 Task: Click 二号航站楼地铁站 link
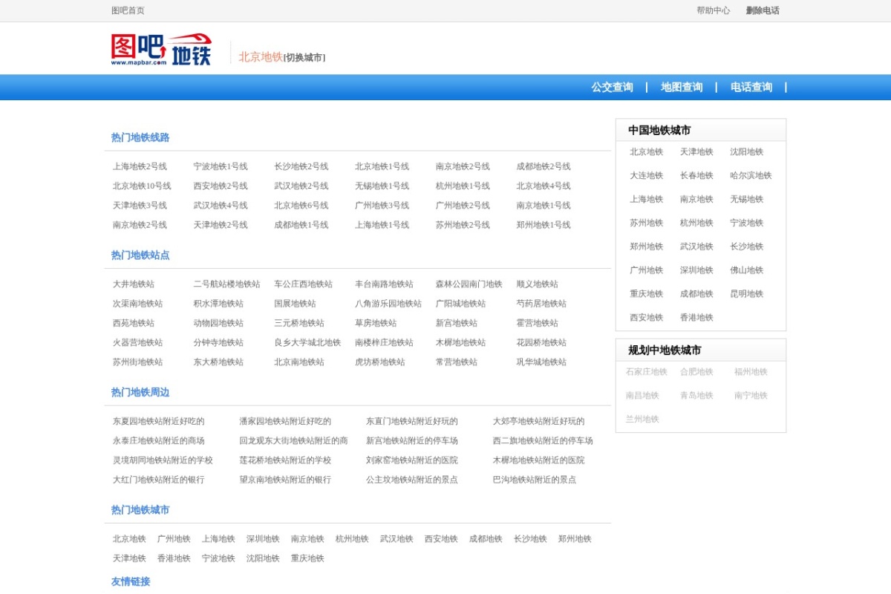tap(226, 284)
